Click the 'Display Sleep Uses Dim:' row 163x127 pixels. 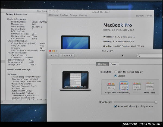click(x=23, y=98)
